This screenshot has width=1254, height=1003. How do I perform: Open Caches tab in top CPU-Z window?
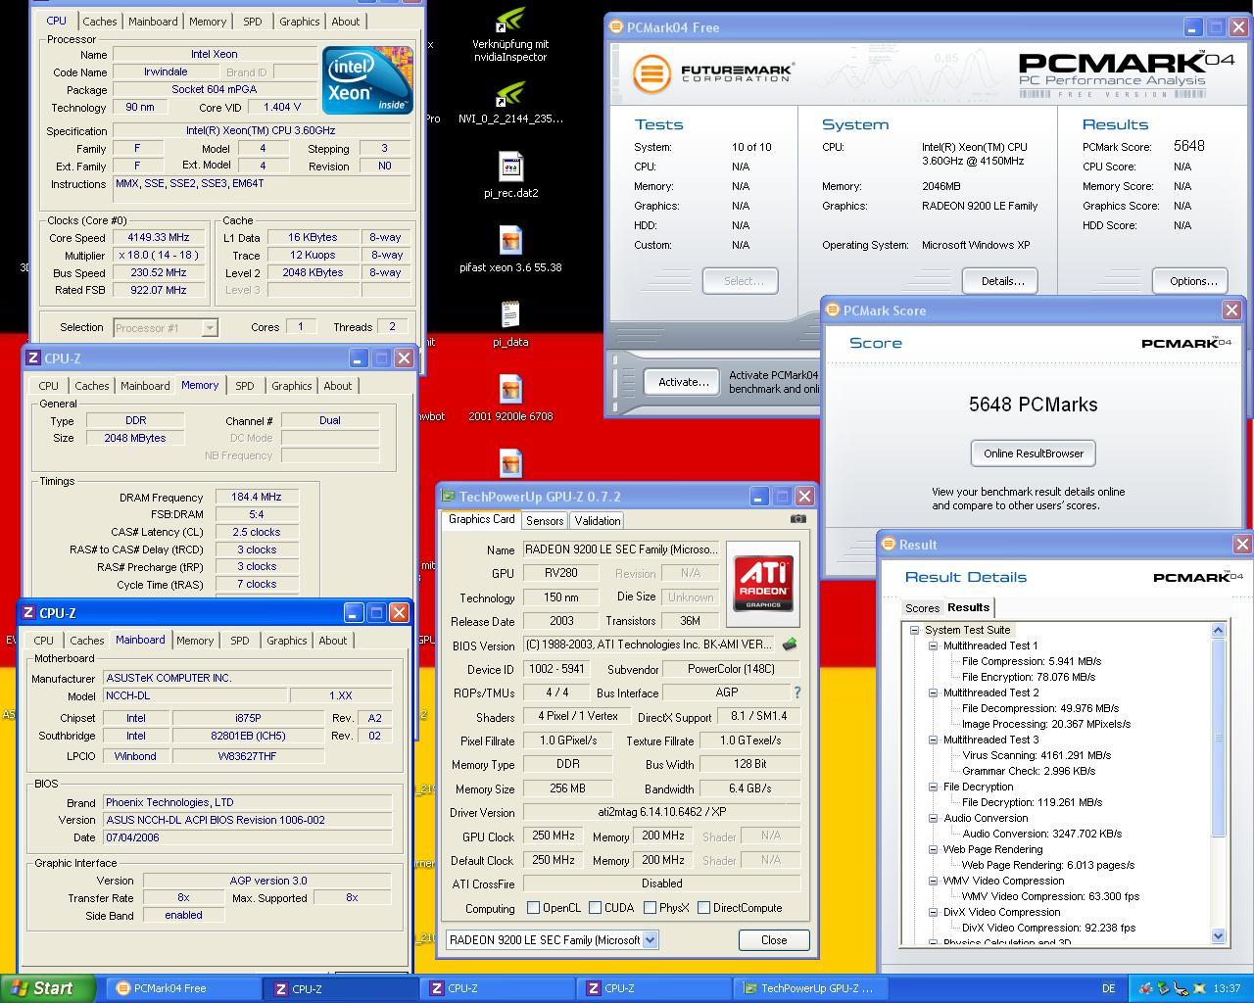[x=100, y=22]
